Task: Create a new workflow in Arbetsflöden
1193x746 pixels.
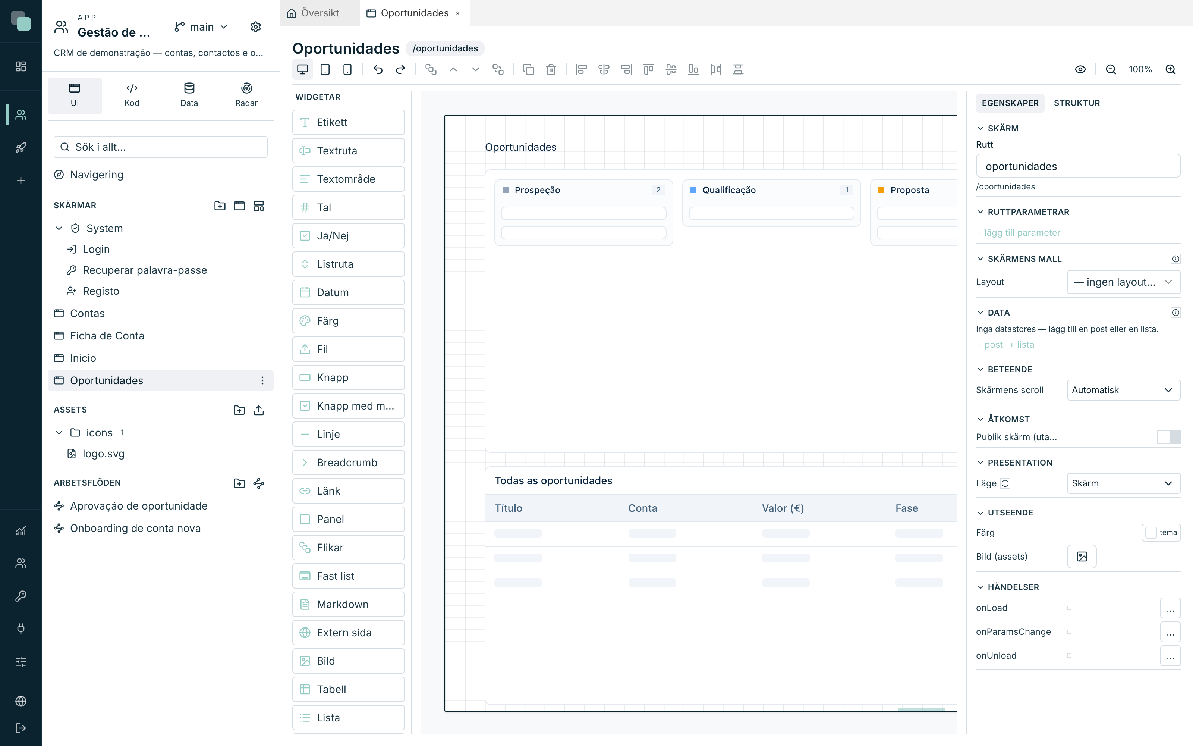Action: (259, 483)
